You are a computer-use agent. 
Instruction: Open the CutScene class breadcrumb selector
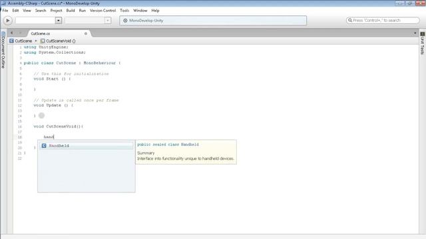pos(23,41)
